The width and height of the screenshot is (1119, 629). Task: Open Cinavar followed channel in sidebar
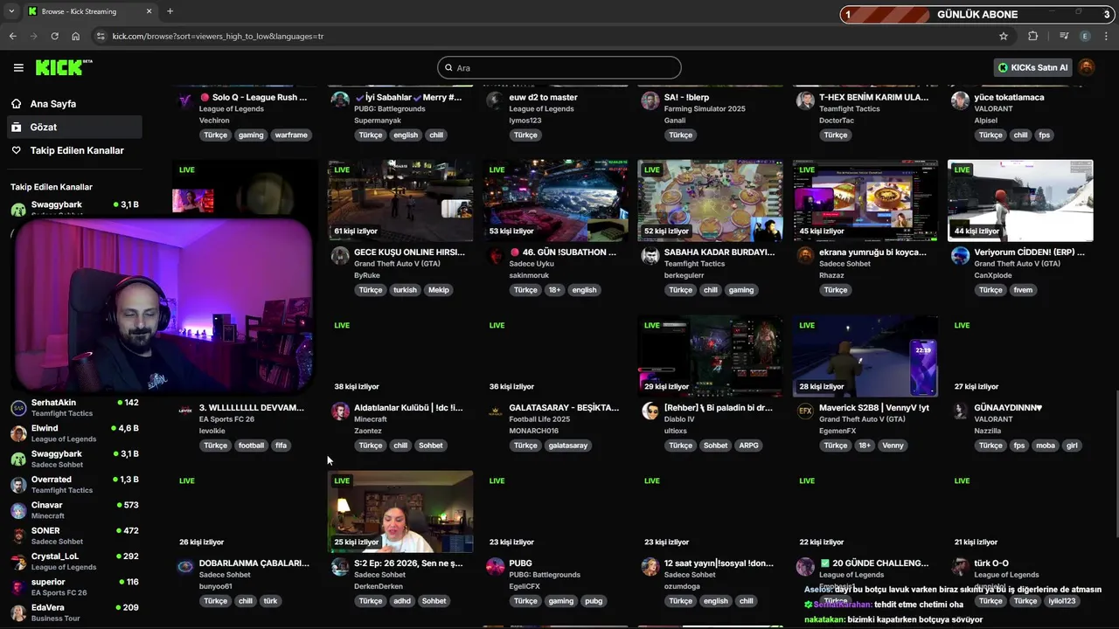point(74,510)
